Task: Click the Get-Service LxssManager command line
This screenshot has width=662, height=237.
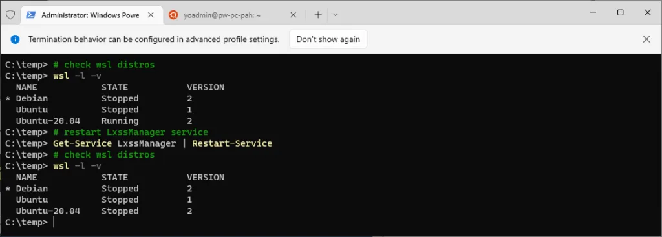Action: coord(162,143)
